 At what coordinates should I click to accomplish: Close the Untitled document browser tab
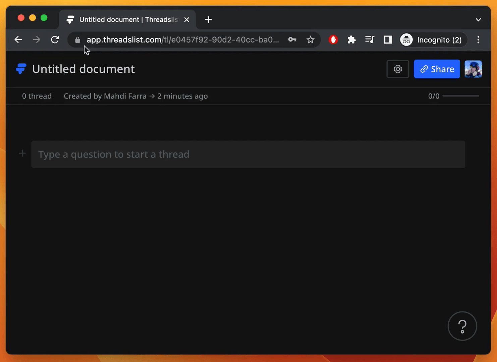187,20
